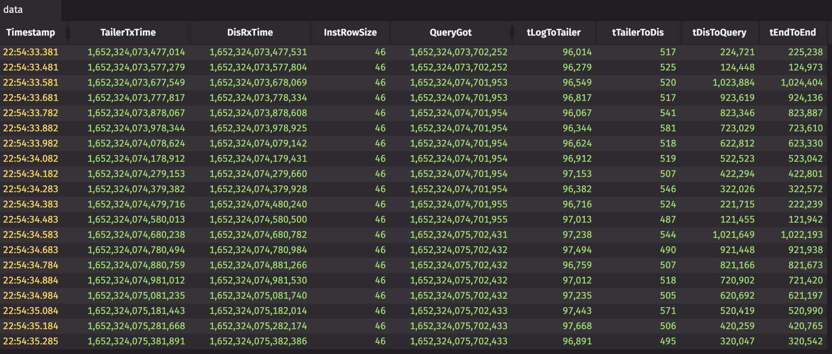Screen dimensions: 832x354
Task: Click tDisToQuery cell showing 1,021,649
Action: 733,235
